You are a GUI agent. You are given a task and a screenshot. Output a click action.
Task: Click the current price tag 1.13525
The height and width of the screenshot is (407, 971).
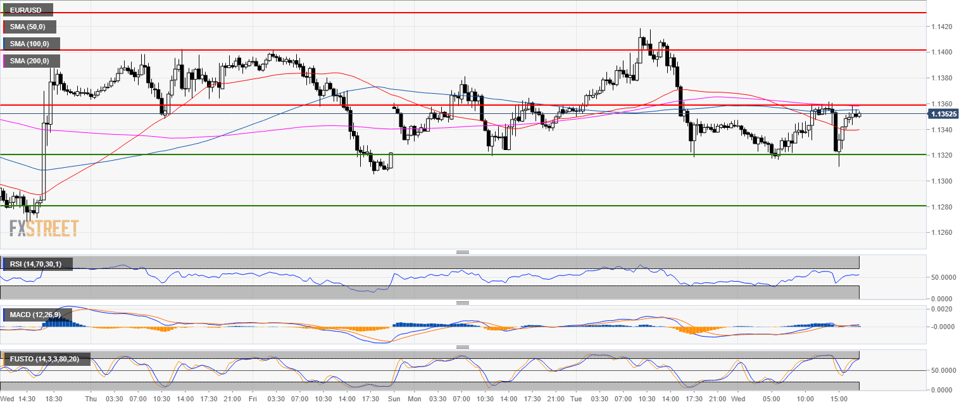pyautogui.click(x=944, y=114)
